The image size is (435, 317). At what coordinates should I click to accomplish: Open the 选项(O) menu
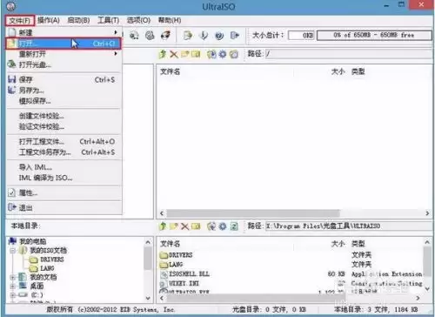[x=138, y=20]
